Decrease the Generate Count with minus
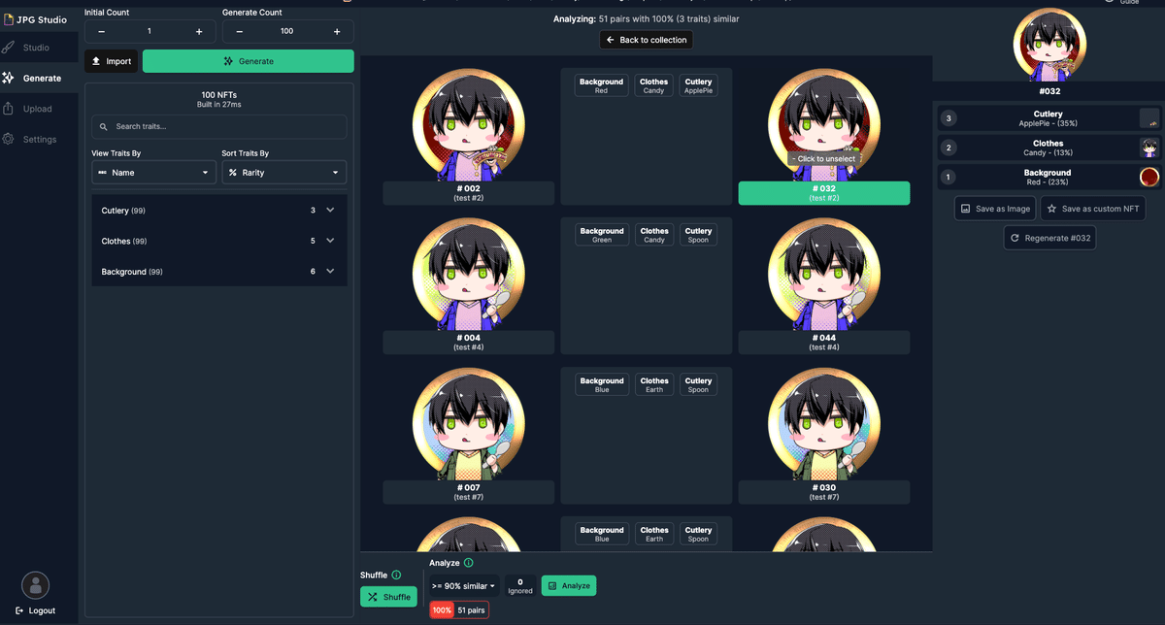 (240, 31)
